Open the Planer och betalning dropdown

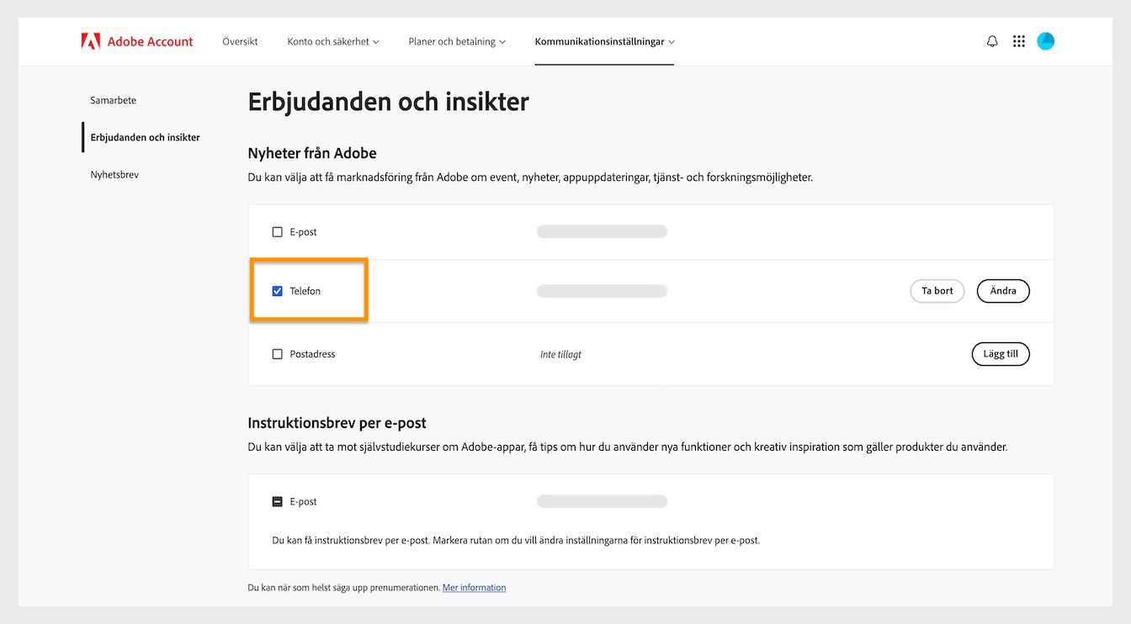pyautogui.click(x=457, y=40)
